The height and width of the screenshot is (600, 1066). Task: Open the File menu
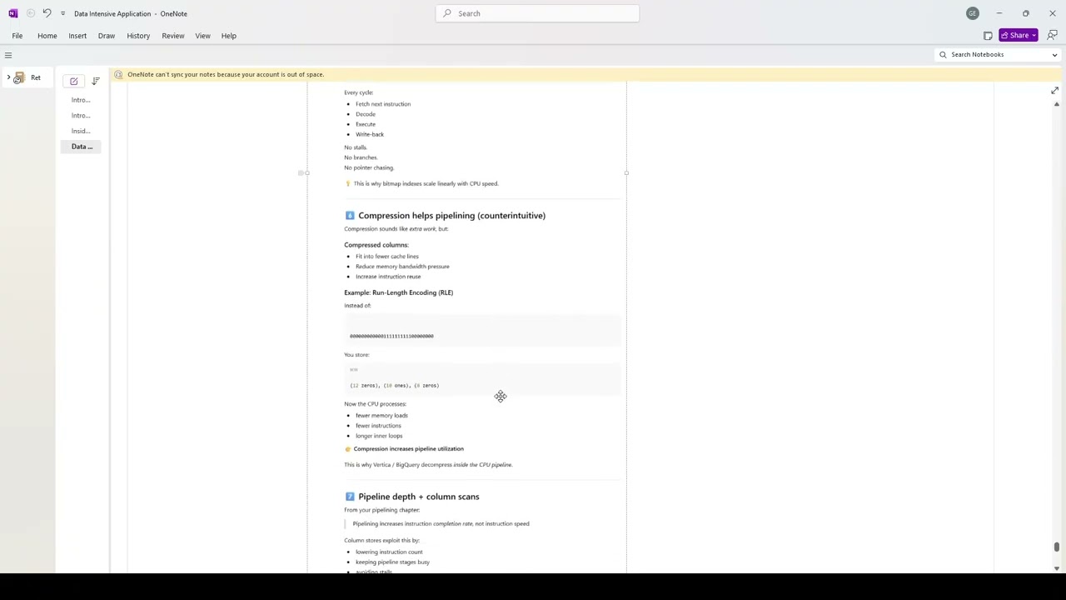pyautogui.click(x=17, y=36)
